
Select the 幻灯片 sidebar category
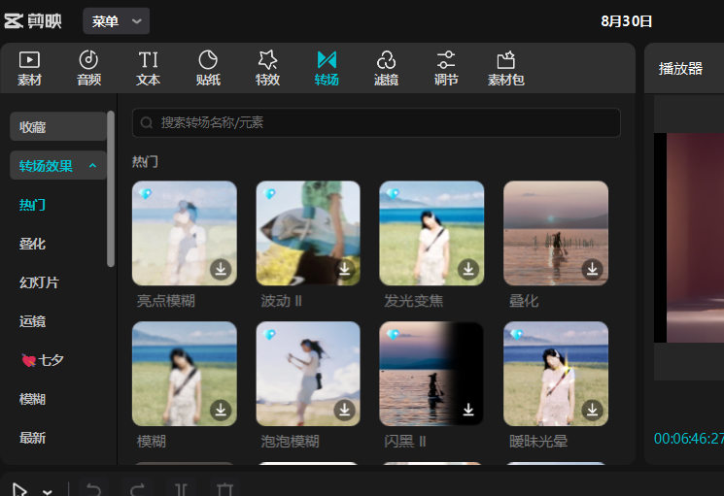(39, 282)
